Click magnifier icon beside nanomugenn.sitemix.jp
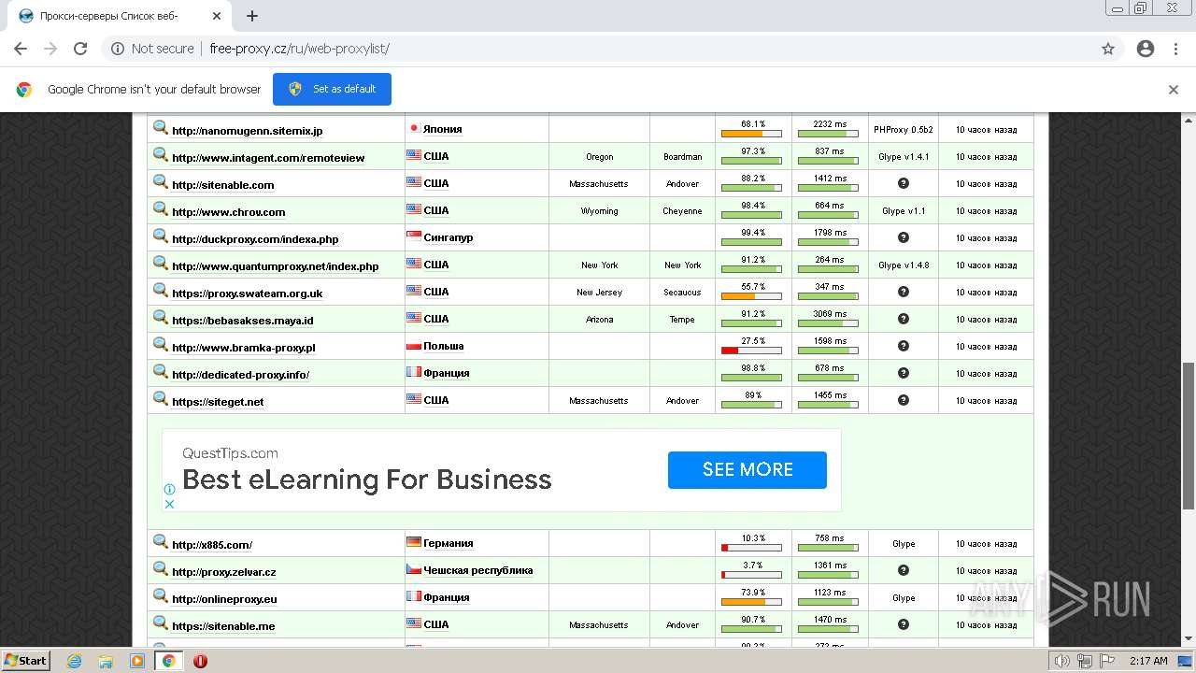The height and width of the screenshot is (673, 1196). pos(161,128)
